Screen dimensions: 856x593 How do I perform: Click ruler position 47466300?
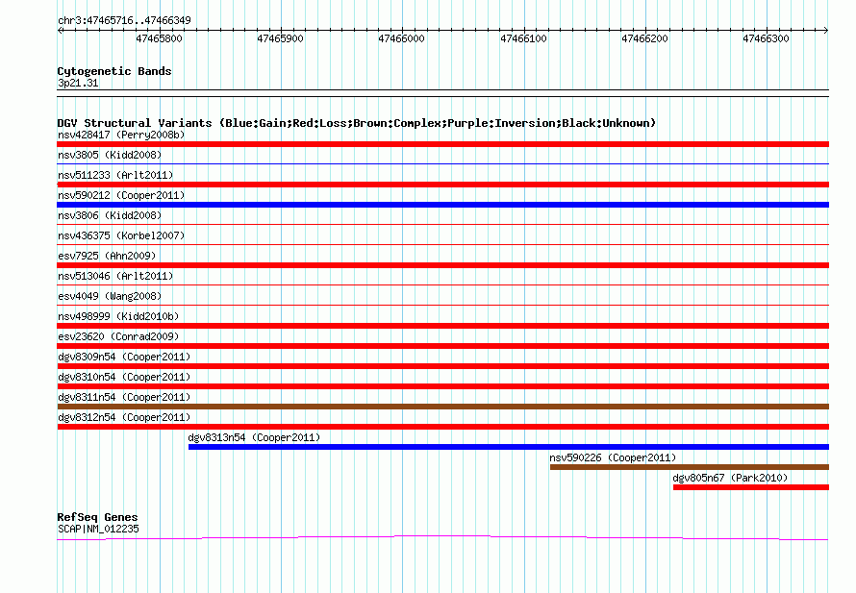pos(766,38)
